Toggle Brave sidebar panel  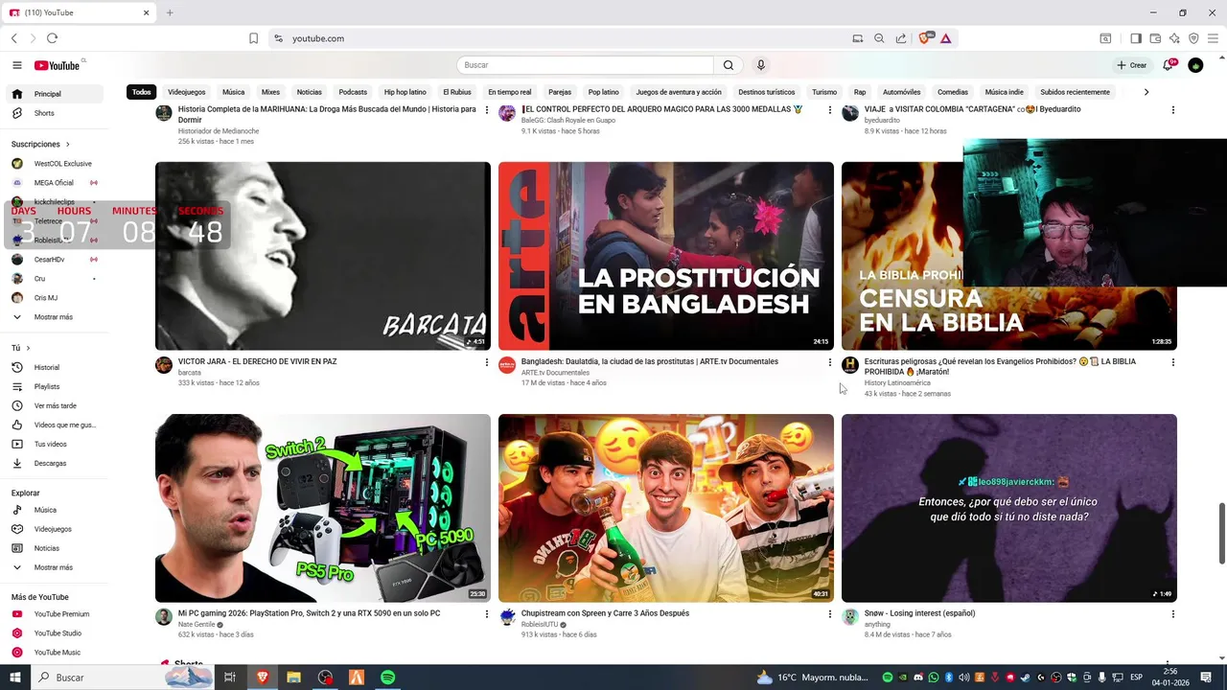[1135, 38]
